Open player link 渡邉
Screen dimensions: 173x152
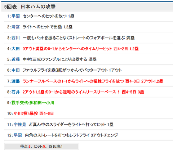(x=15, y=81)
